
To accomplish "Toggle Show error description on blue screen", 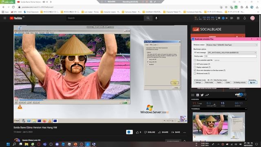I will pyautogui.click(x=195, y=70).
